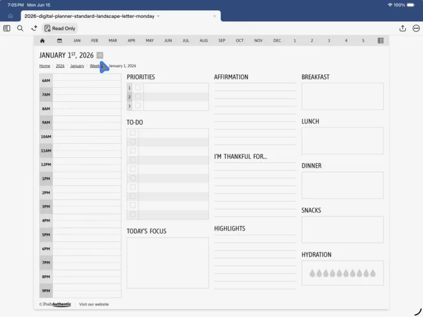Image resolution: width=423 pixels, height=317 pixels.
Task: Jump to SEP month tab
Action: [222, 41]
